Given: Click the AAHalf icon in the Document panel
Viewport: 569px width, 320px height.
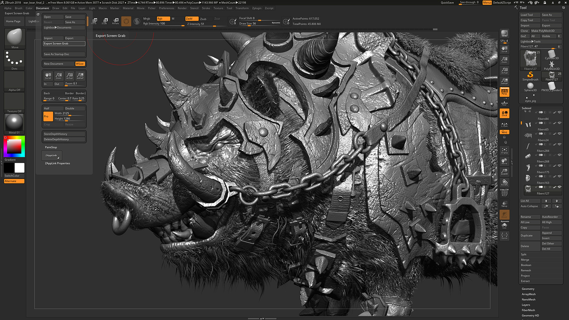Looking at the screenshot, I should [x=81, y=75].
